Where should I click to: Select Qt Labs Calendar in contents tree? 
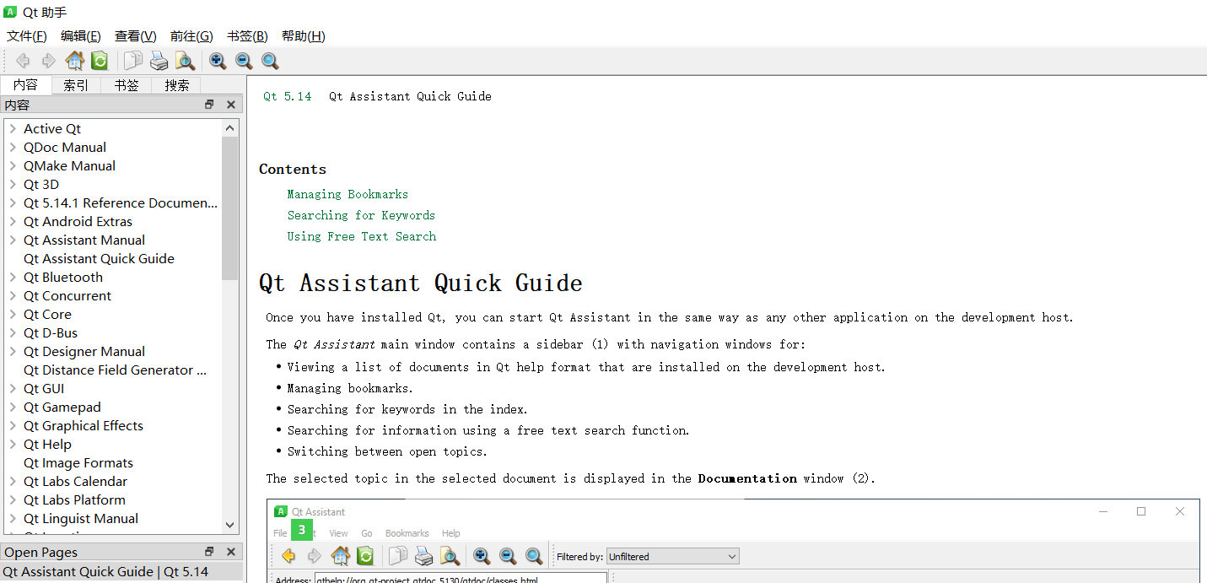tap(75, 482)
